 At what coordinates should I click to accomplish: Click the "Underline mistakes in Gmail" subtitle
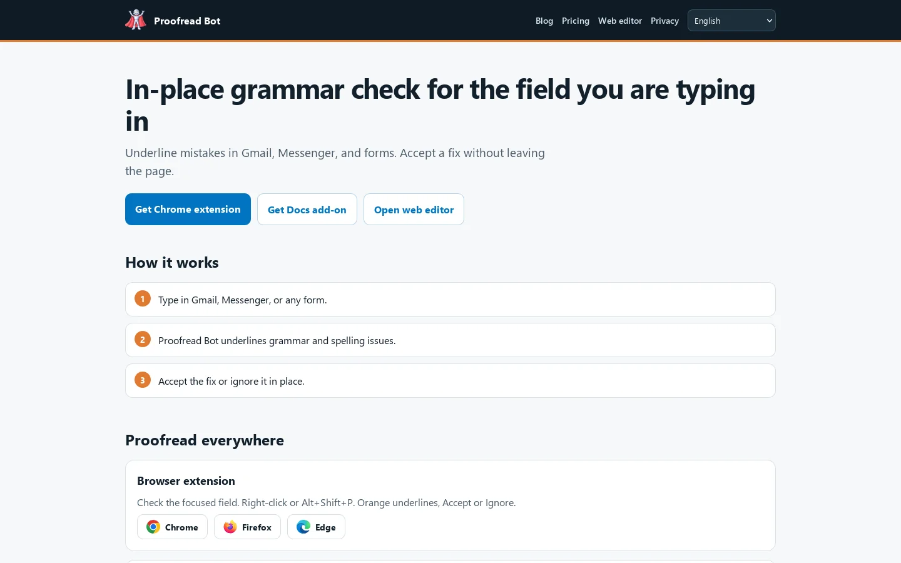point(335,162)
